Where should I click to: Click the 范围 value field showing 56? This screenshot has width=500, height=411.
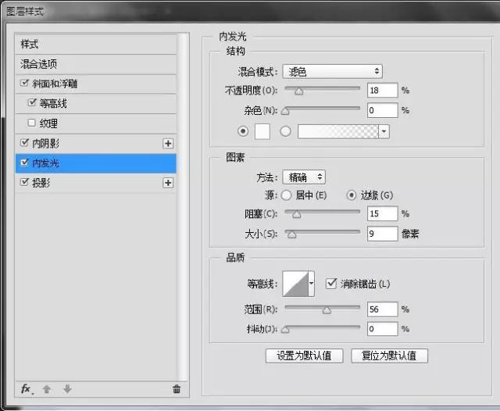(x=382, y=309)
